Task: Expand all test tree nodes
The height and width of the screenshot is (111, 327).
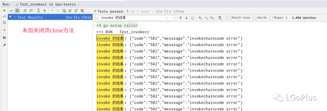Action: 38,11
